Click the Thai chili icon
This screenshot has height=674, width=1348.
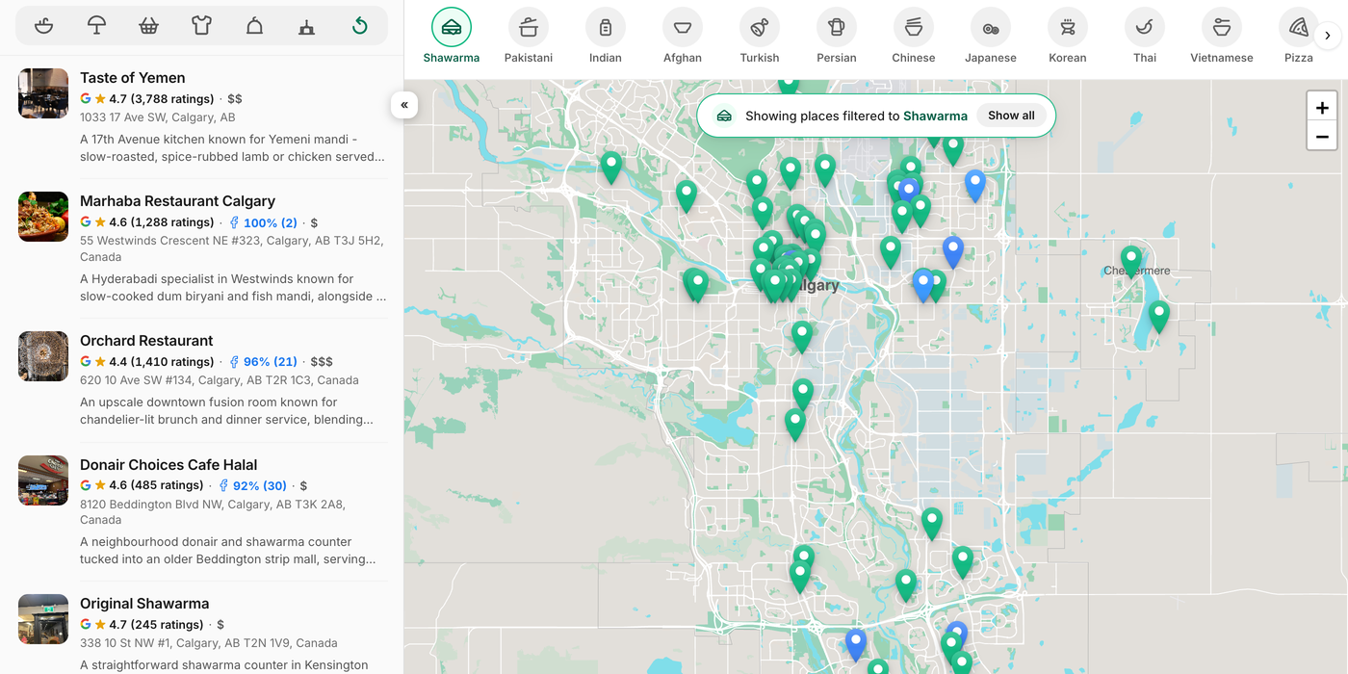click(x=1145, y=28)
